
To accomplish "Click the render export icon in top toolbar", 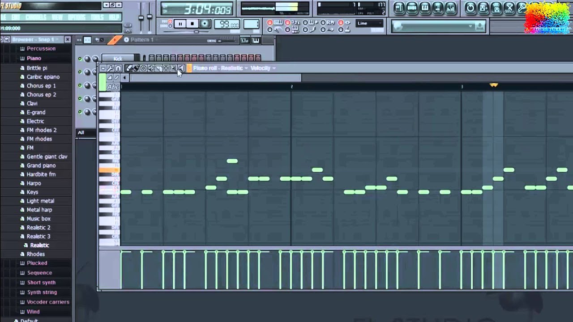I will 496,8.
